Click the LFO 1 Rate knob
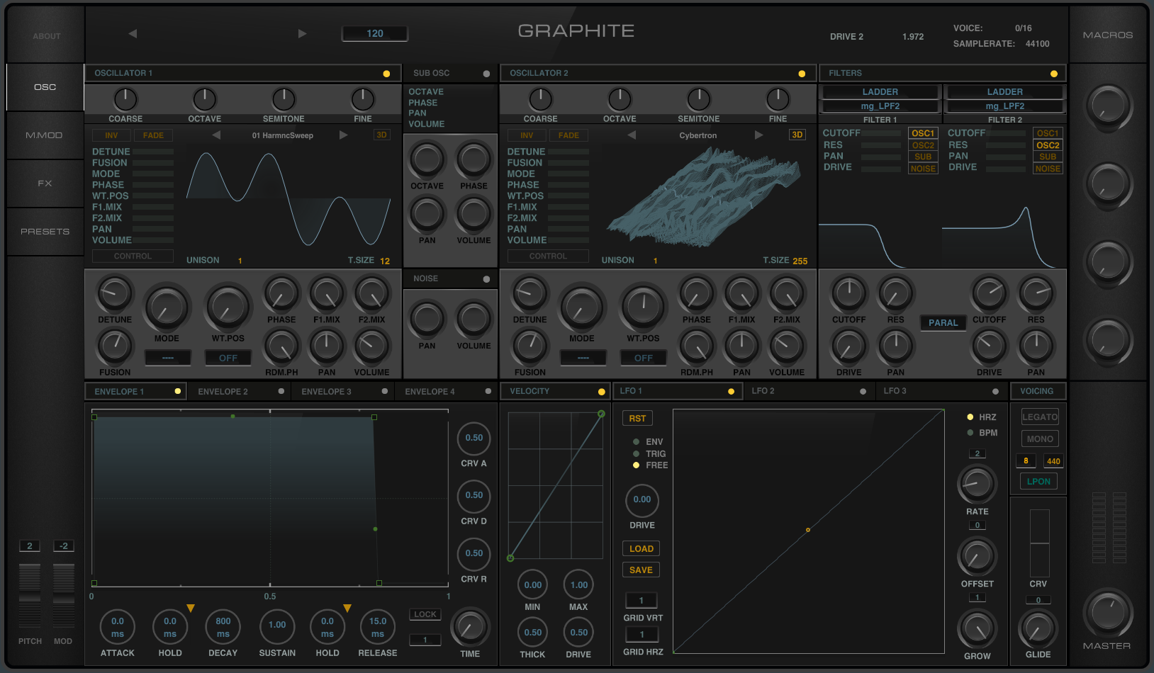Viewport: 1154px width, 673px height. coord(977,485)
